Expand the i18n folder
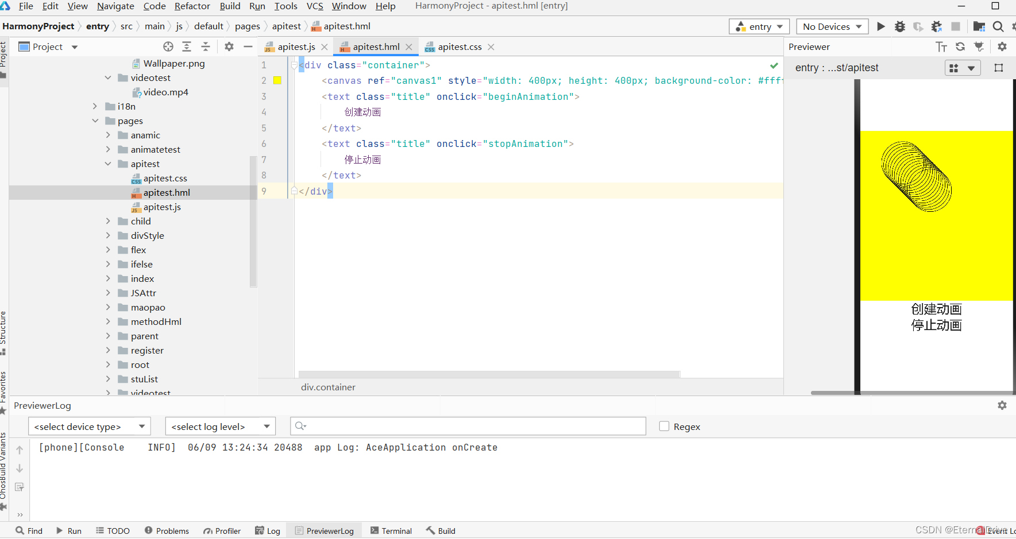Viewport: 1016px width, 539px height. [x=95, y=106]
